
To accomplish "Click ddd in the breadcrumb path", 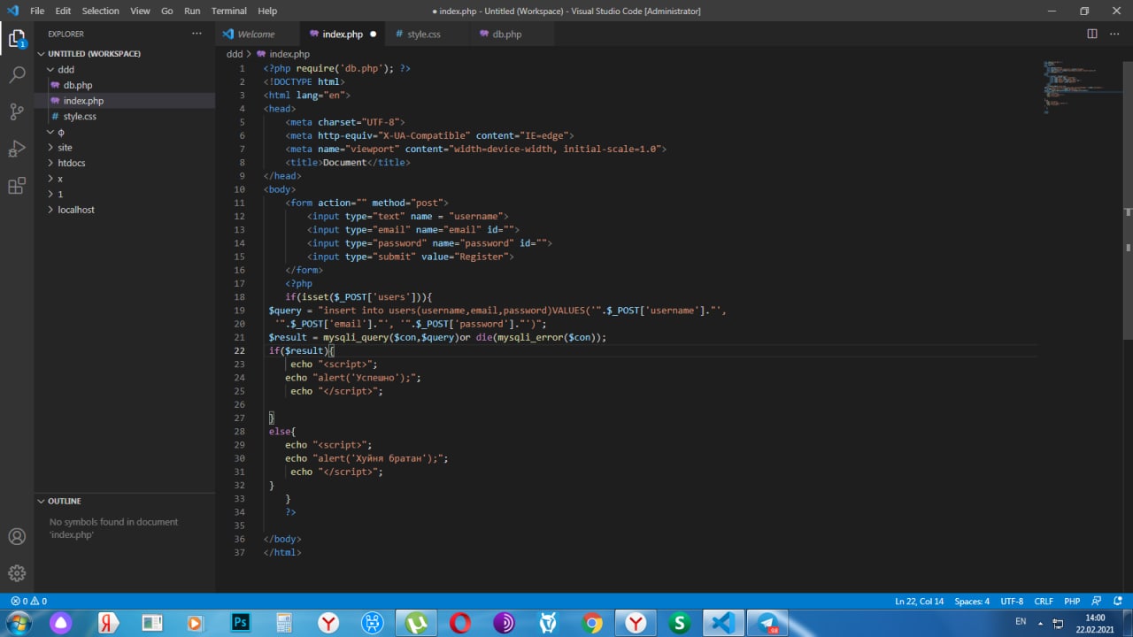I will (x=235, y=54).
